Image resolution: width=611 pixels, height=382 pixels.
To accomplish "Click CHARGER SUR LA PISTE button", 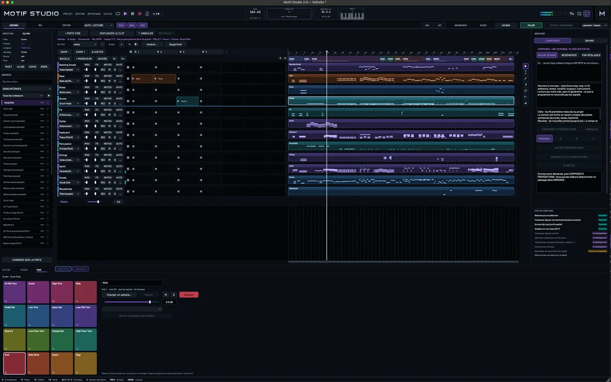I will pyautogui.click(x=26, y=260).
